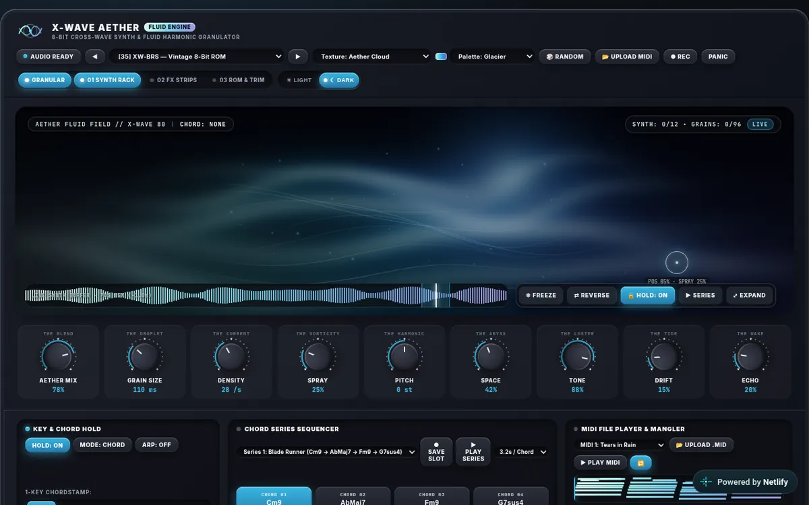Click the CHORD: NONE field label
This screenshot has height=505, width=809.
(203, 124)
